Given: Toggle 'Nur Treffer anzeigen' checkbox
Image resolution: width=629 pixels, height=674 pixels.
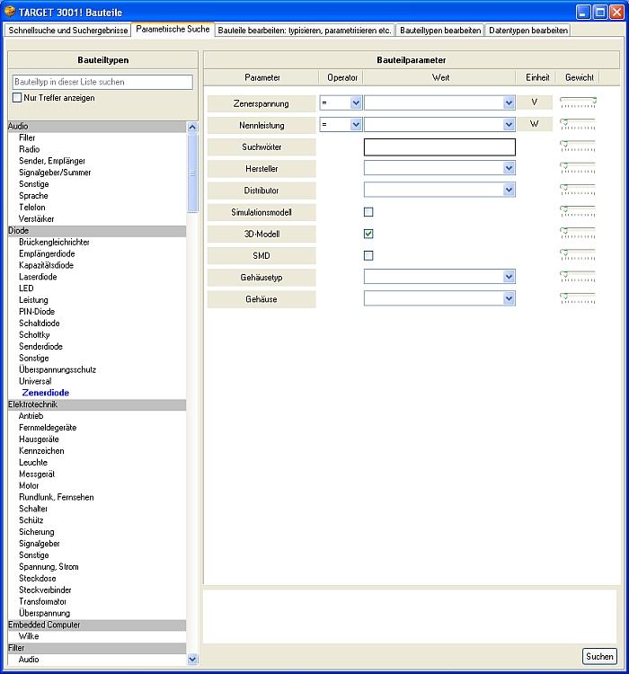Looking at the screenshot, I should 17,98.
